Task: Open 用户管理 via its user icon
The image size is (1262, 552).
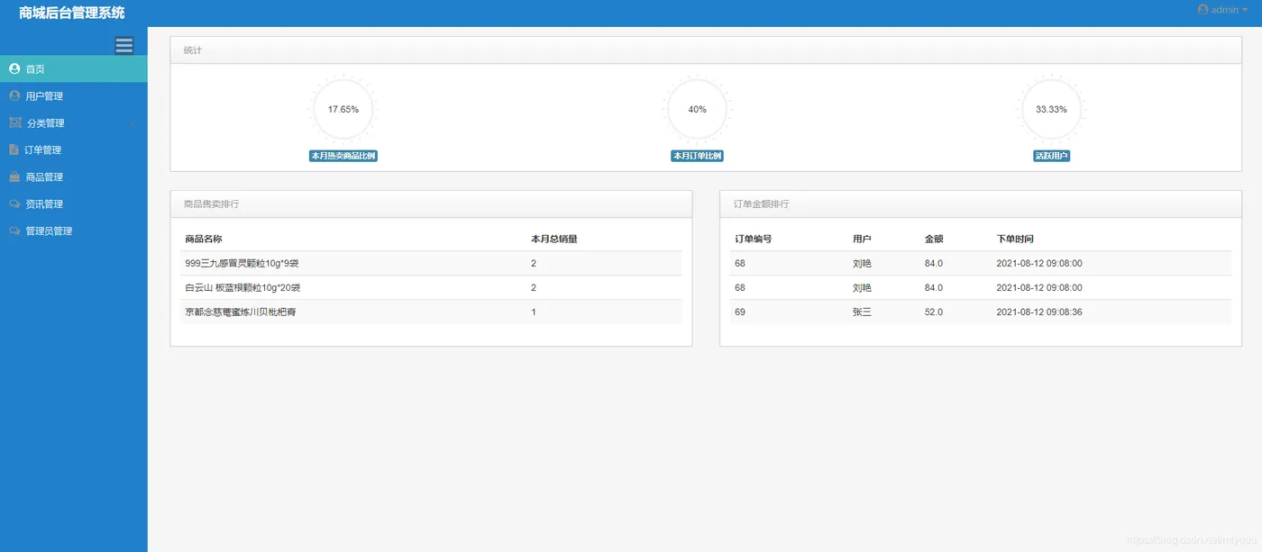Action: 14,95
